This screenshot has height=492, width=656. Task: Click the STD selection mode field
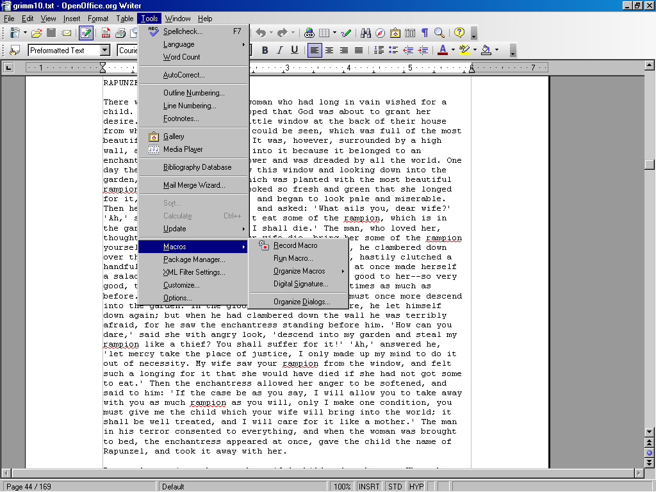click(395, 487)
